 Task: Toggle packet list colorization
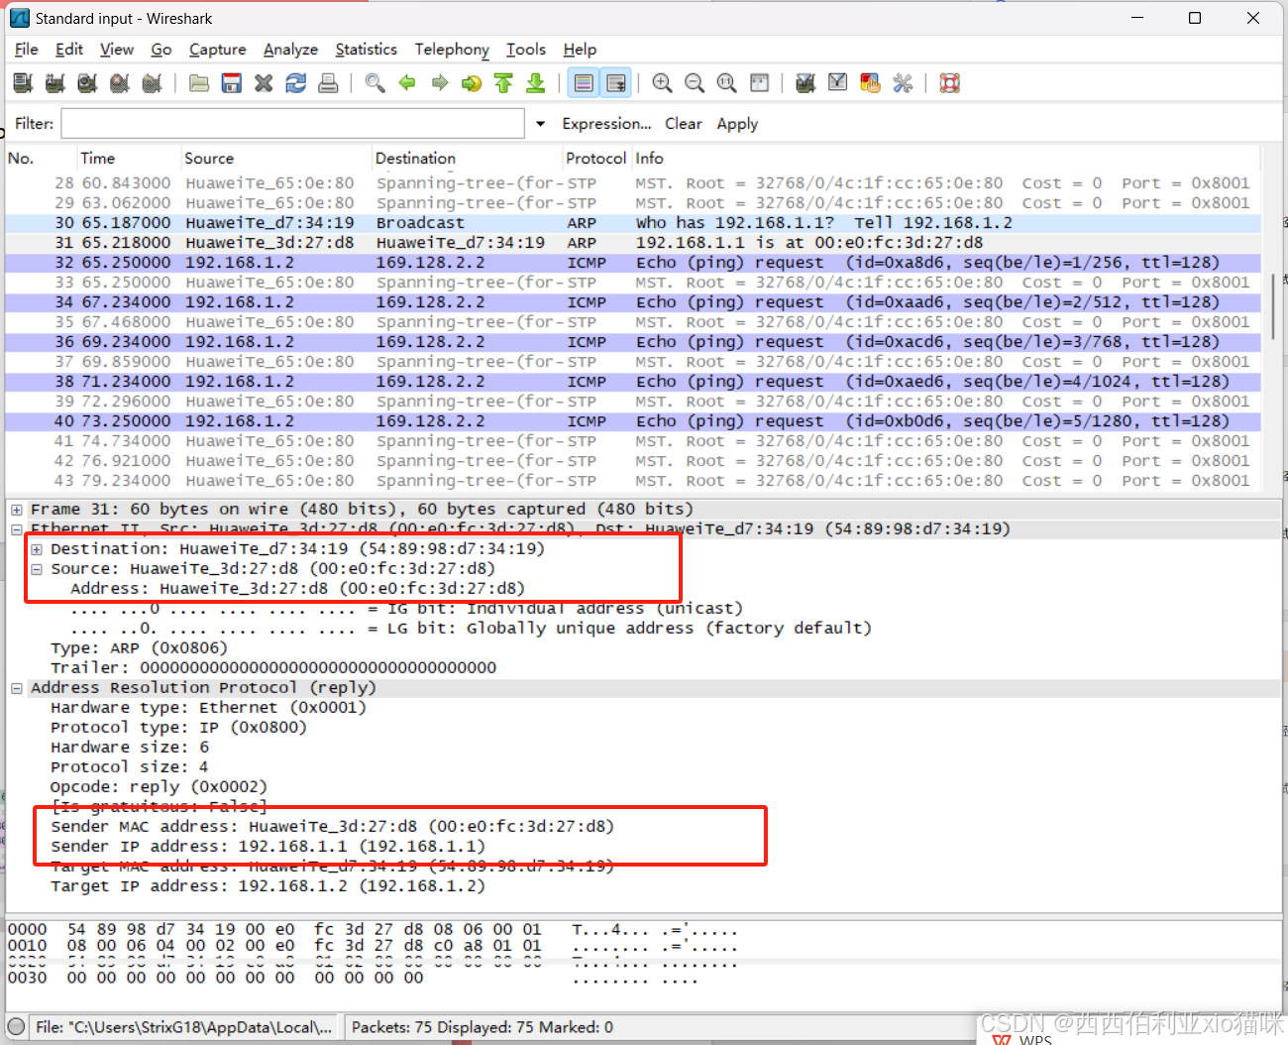tap(584, 83)
